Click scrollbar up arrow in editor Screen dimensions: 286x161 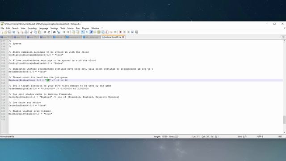tap(284, 41)
